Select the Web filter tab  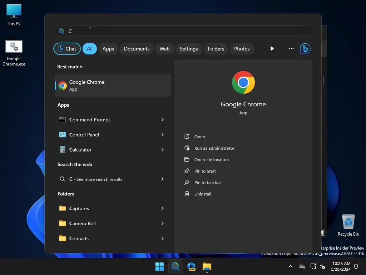pos(164,49)
